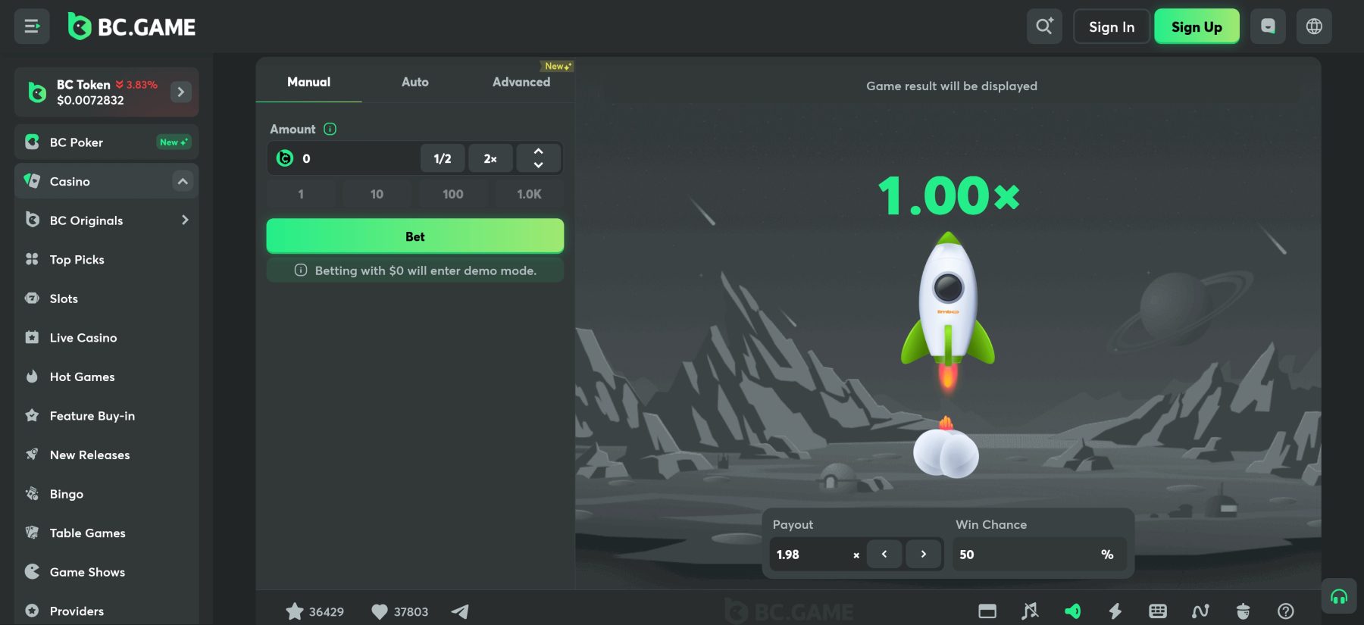The width and height of the screenshot is (1364, 625).
Task: Increase payout with right arrow stepper
Action: coord(923,555)
